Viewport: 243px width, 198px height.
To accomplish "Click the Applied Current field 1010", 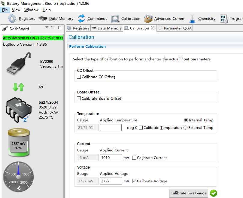I will (x=111, y=158).
